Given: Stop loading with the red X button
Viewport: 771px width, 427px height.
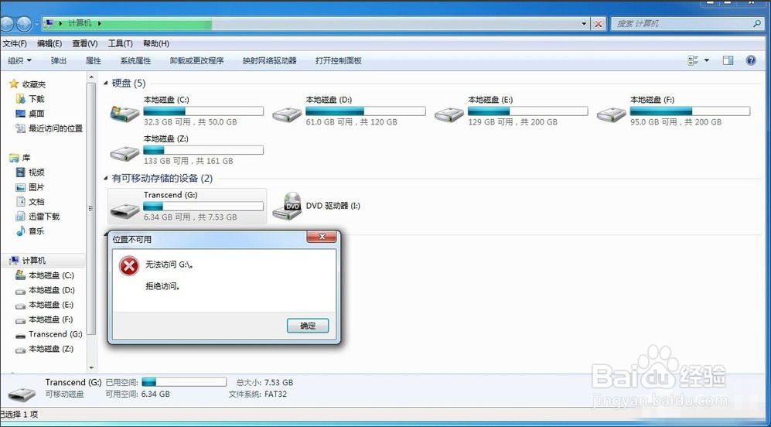Looking at the screenshot, I should click(598, 24).
